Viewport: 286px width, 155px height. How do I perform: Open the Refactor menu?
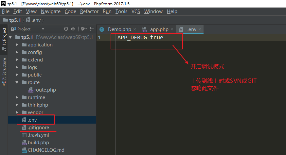click(x=89, y=11)
